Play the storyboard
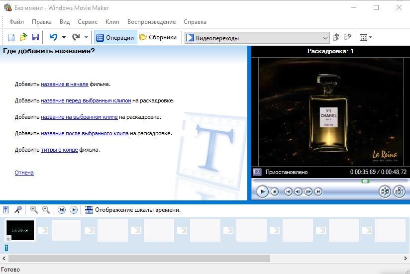410x274 pixels. [74, 210]
